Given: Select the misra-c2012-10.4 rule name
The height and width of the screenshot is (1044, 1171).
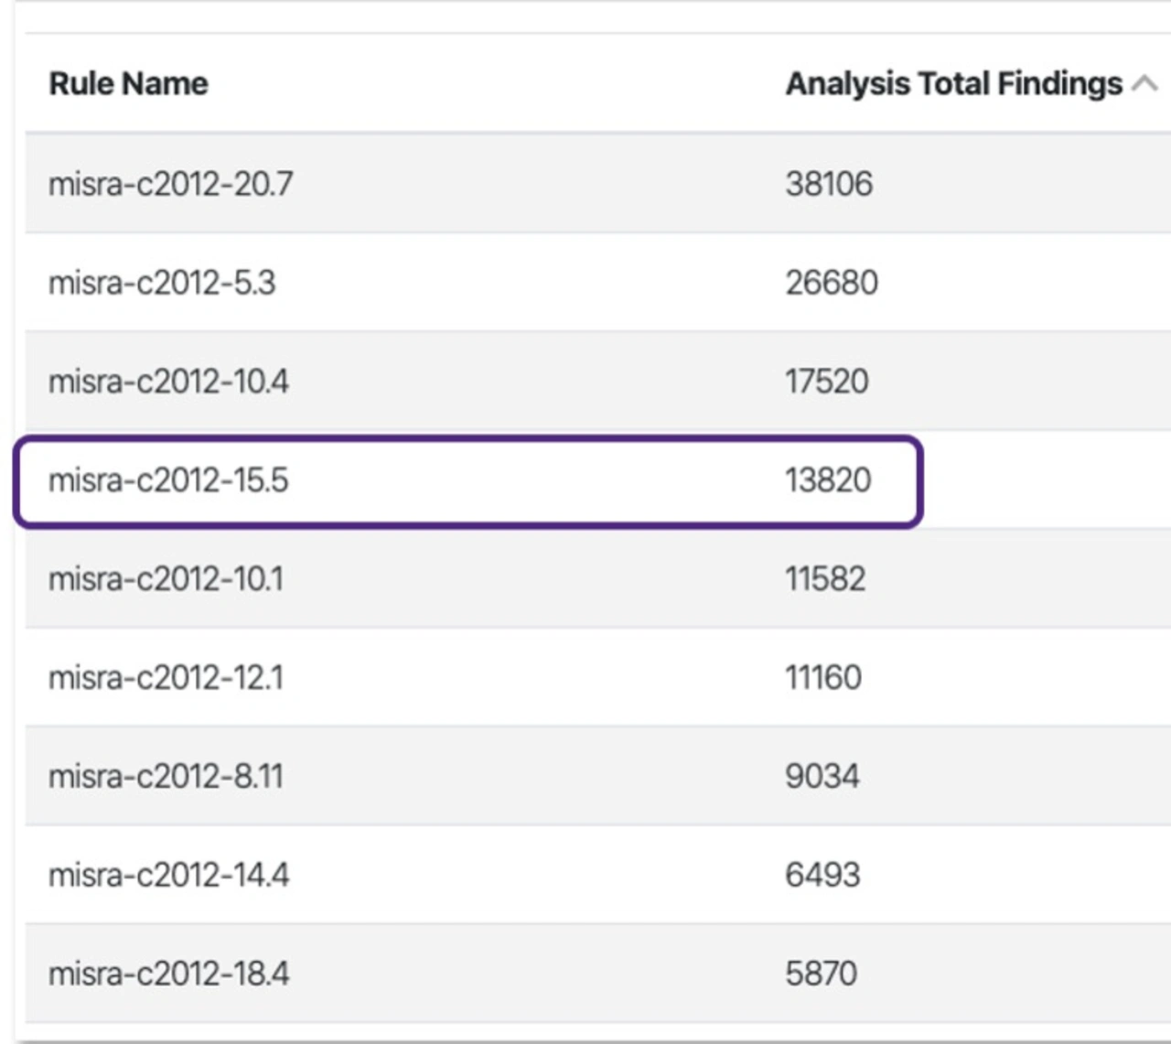Looking at the screenshot, I should pos(168,382).
